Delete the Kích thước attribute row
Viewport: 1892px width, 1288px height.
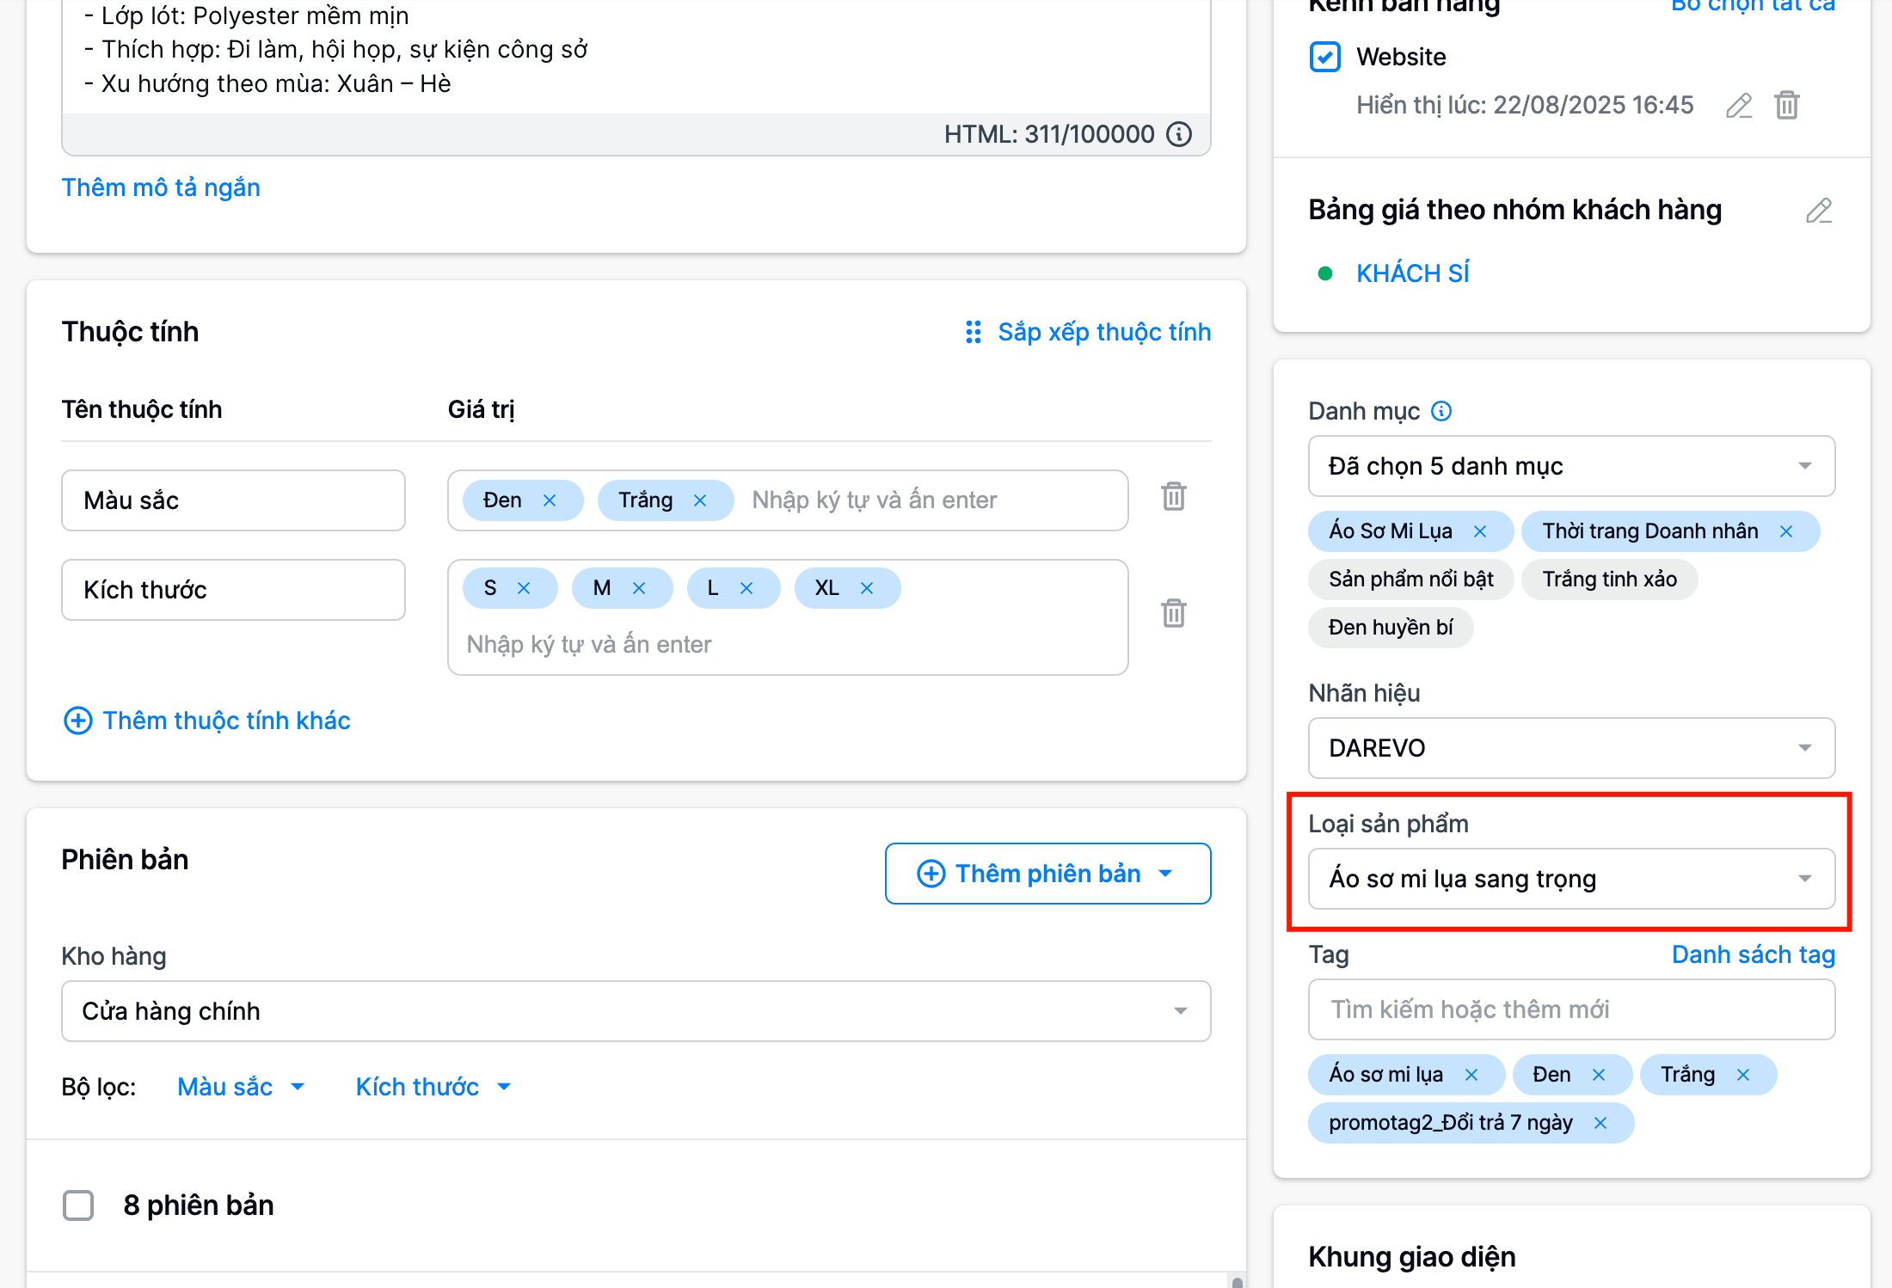(1174, 614)
